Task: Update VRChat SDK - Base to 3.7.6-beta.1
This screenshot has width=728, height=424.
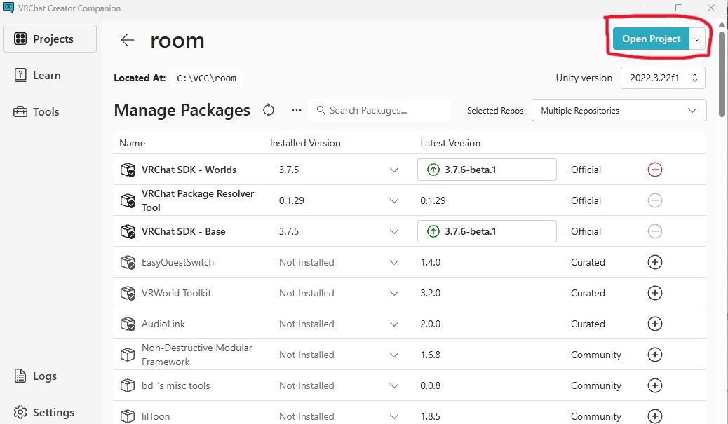Action: coord(487,231)
